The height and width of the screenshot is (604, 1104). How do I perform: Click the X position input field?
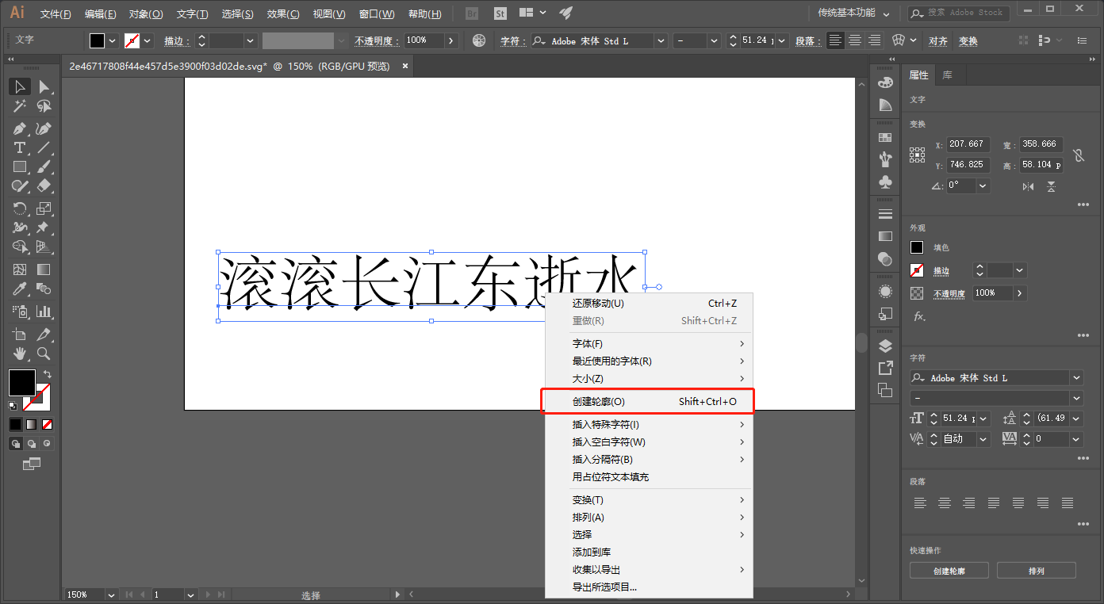point(967,144)
